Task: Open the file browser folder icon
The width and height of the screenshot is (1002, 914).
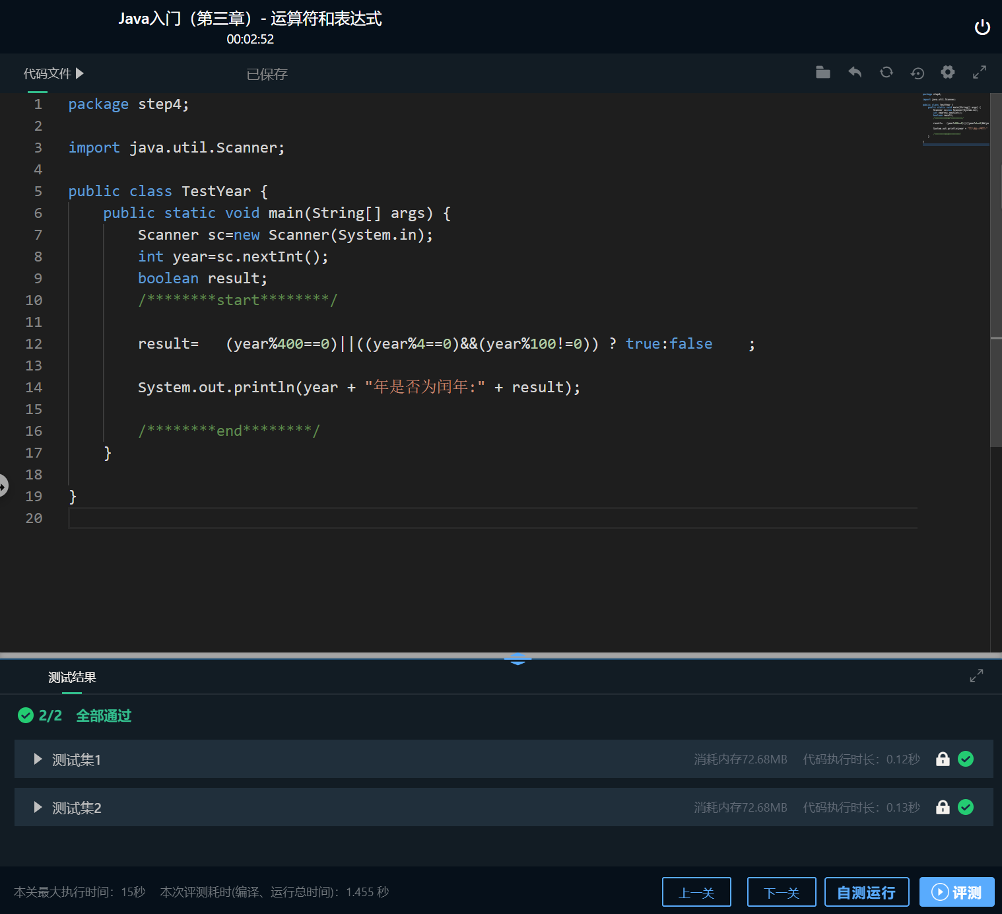Action: click(x=823, y=73)
